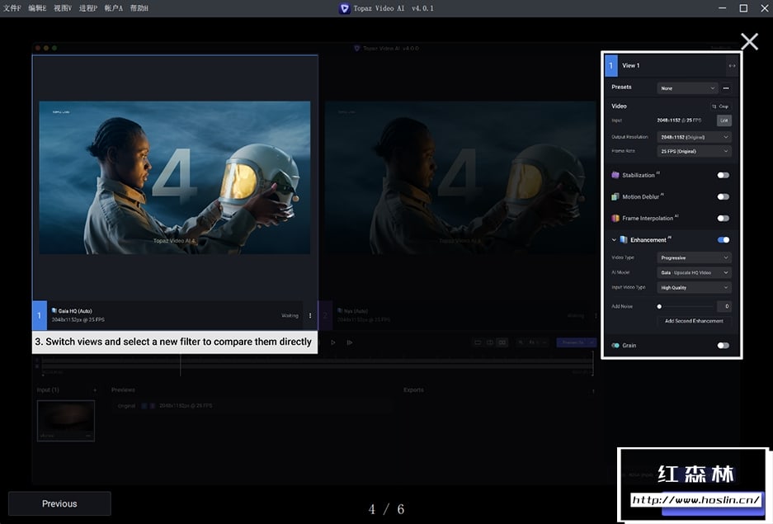
Task: Click Add Second Enhancement button
Action: click(694, 321)
